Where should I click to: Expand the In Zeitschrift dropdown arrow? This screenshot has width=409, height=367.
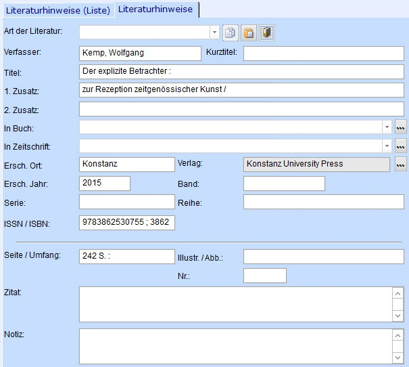(387, 146)
